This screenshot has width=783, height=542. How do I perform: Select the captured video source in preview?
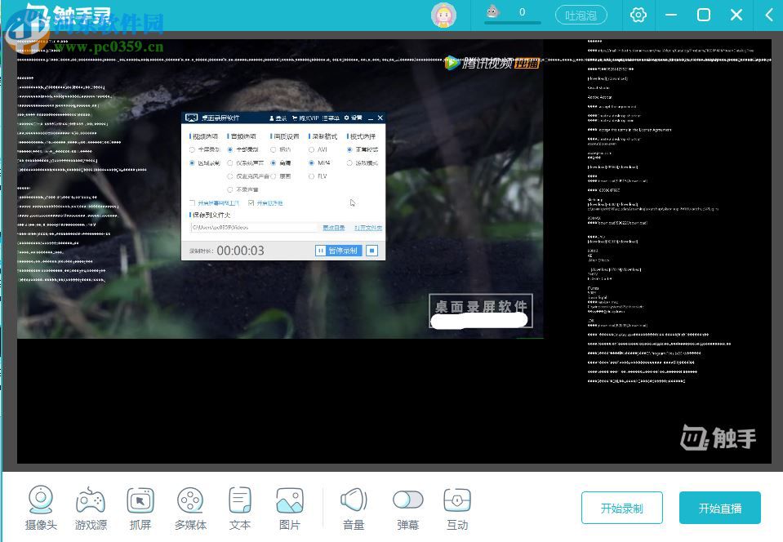pyautogui.click(x=280, y=189)
